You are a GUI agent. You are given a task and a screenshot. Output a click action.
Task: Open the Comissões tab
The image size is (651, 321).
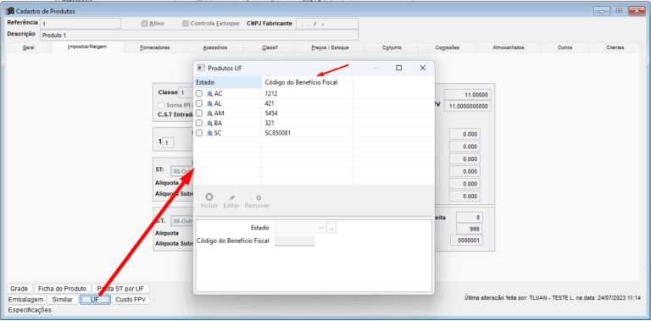[x=448, y=47]
